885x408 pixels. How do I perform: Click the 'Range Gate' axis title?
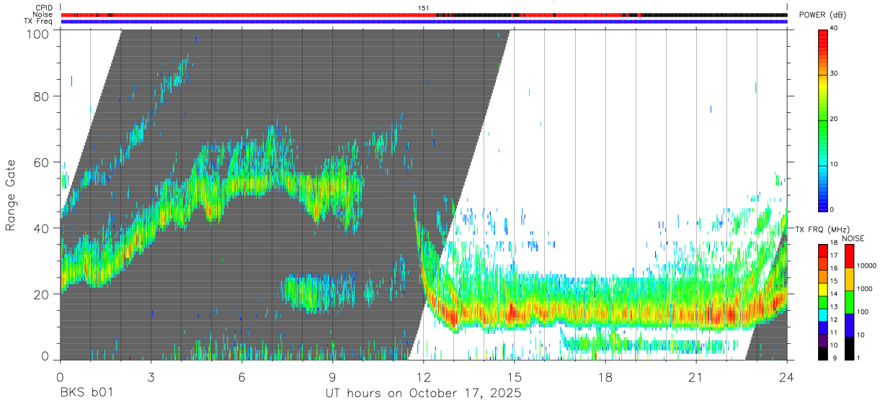[x=11, y=195]
